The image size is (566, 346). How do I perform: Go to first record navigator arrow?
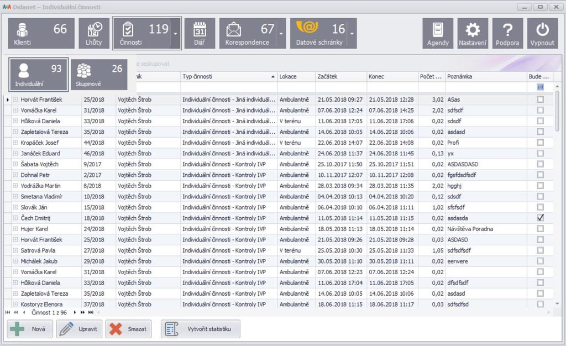tap(8, 312)
